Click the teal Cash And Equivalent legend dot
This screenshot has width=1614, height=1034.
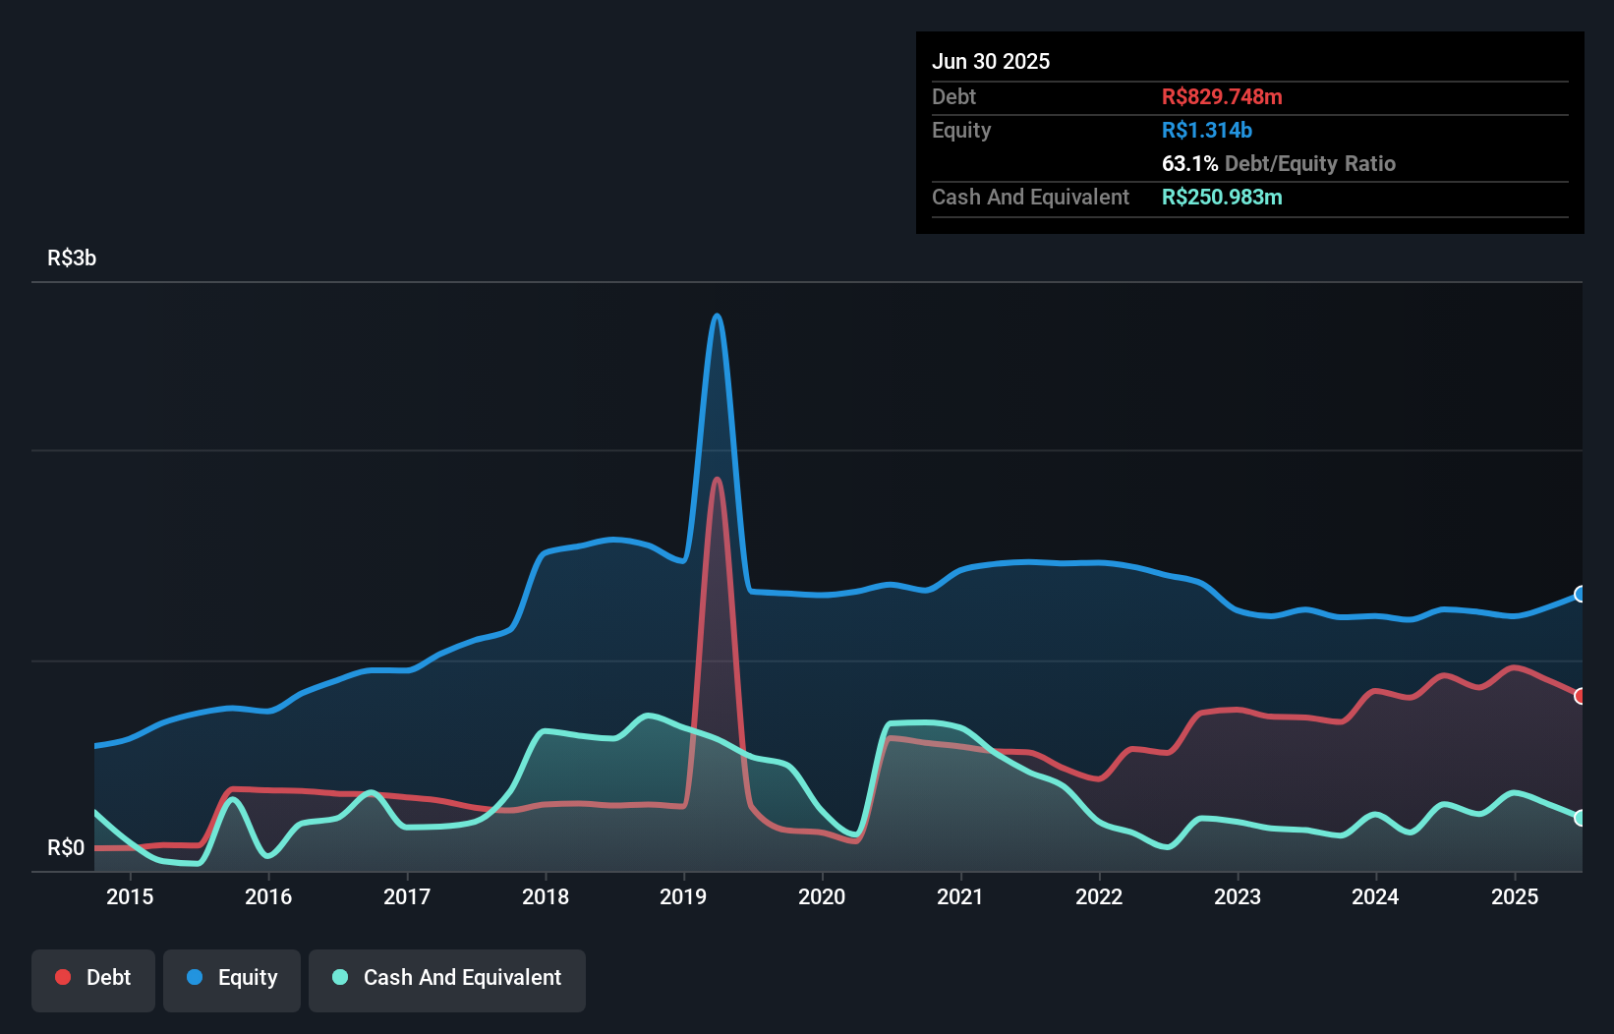(x=338, y=977)
